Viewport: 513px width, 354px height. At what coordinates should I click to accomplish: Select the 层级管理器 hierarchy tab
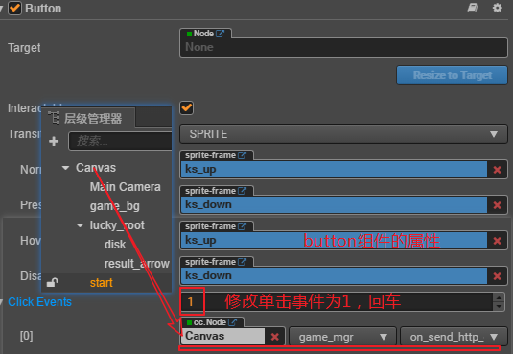[89, 118]
